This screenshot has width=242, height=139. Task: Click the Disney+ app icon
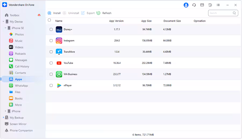point(59,30)
